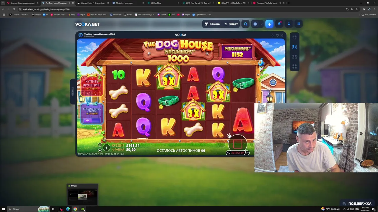Switch to the Manheim Homepage browser tab
This screenshot has height=212, width=378.
128,3
